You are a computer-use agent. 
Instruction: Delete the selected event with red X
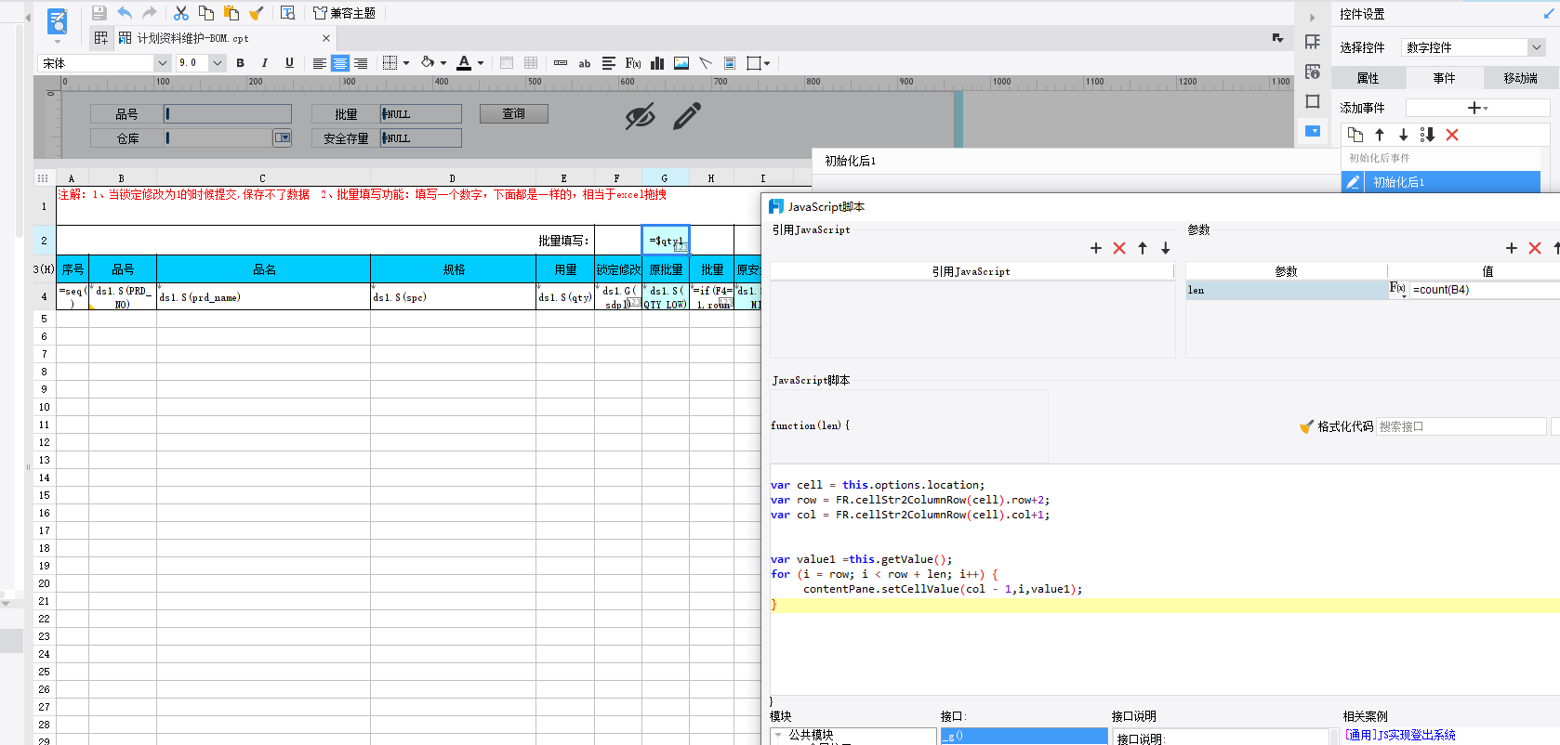(x=1452, y=135)
